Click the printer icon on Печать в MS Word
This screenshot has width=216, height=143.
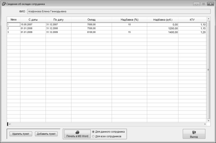[x=77, y=132]
